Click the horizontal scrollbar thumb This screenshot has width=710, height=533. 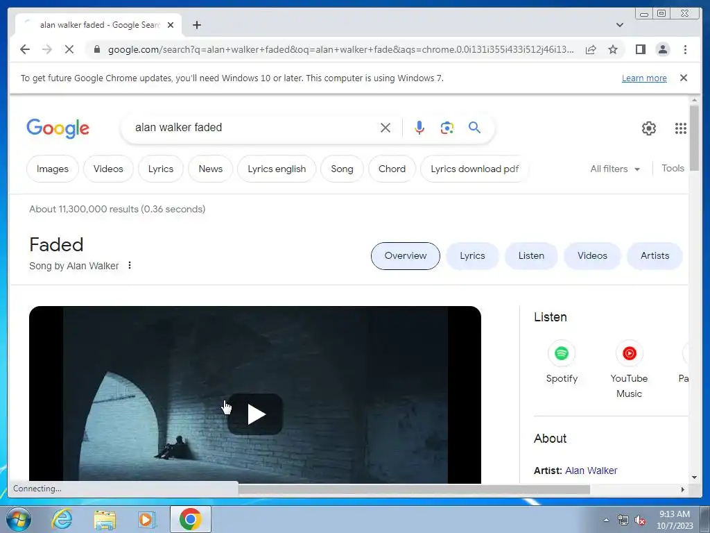[x=414, y=489]
